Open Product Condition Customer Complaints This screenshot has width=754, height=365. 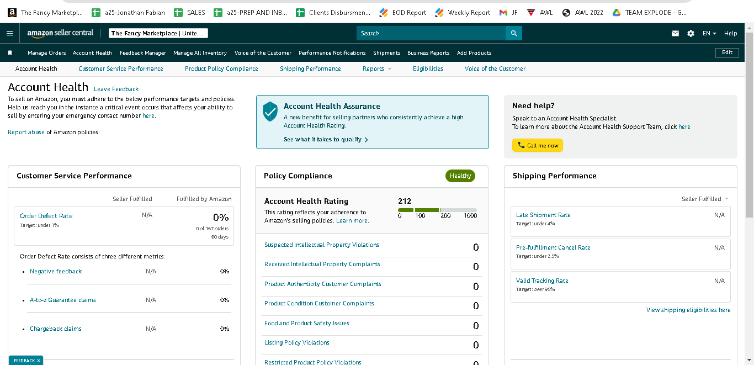click(x=319, y=303)
